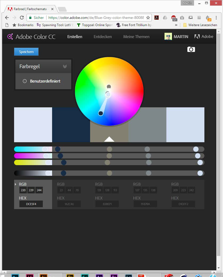Open Google Drive extension icon
The width and height of the screenshot is (223, 277).
tap(165, 18)
